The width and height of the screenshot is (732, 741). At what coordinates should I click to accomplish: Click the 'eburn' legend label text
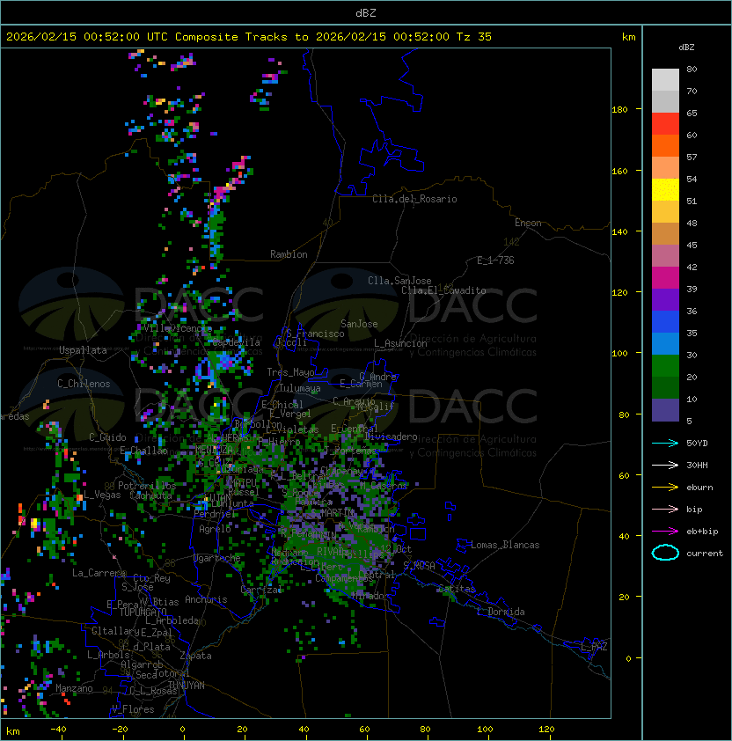(x=699, y=488)
